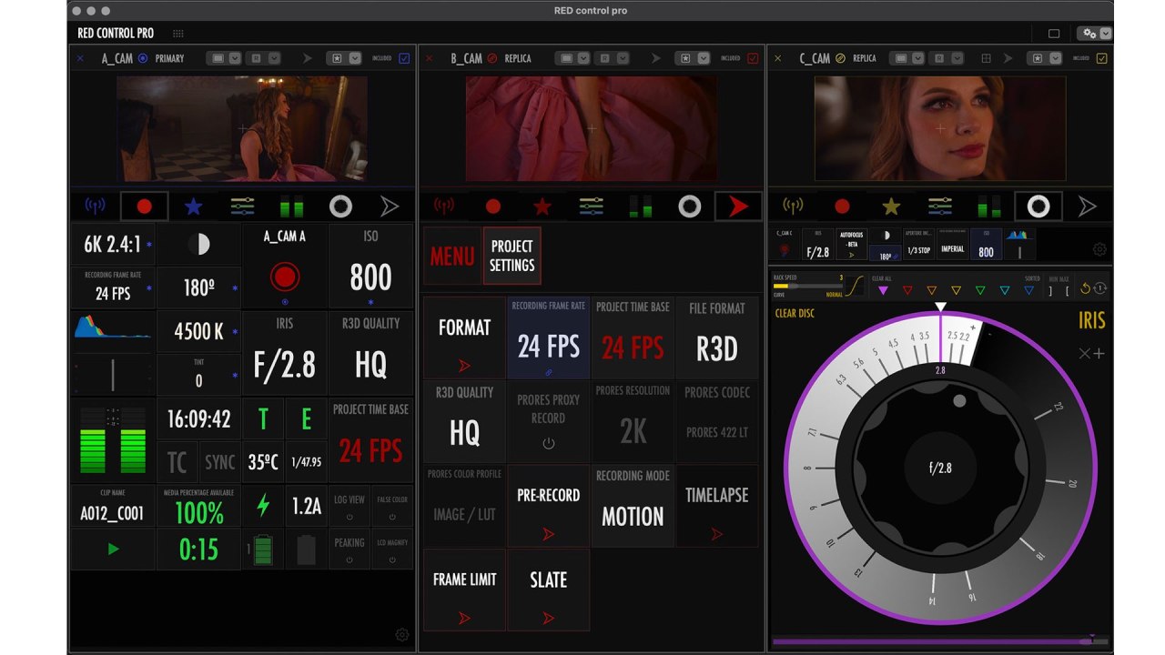The image size is (1165, 655).
Task: Start recording on A_CAM toolbar
Action: 144,207
